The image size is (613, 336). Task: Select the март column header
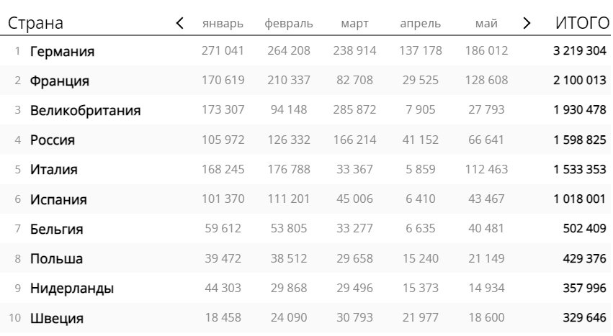coord(354,24)
